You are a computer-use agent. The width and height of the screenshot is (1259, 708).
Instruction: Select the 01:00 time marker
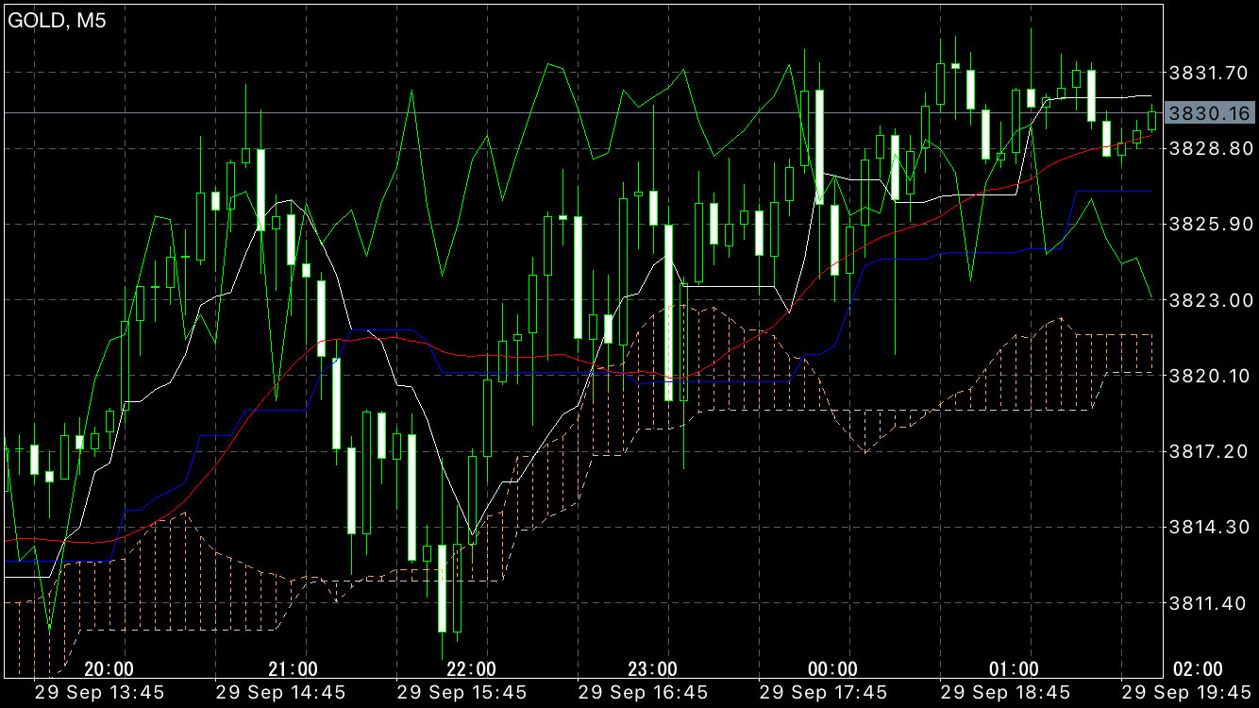[1015, 669]
